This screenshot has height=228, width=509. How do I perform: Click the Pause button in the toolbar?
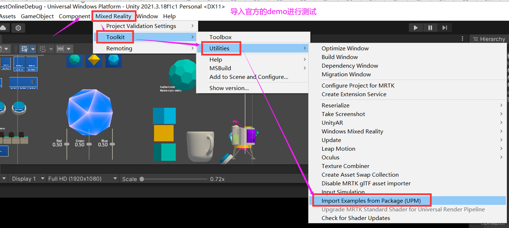coord(430,28)
